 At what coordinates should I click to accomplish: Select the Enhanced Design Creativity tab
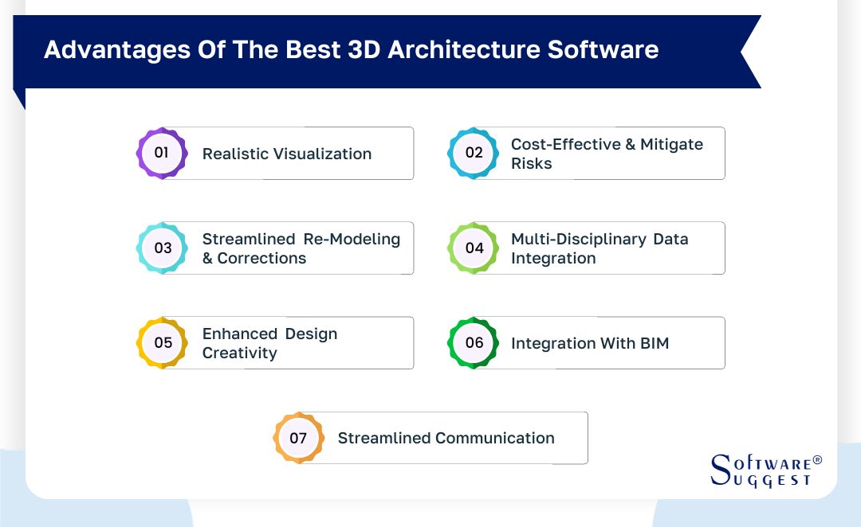pos(271,342)
